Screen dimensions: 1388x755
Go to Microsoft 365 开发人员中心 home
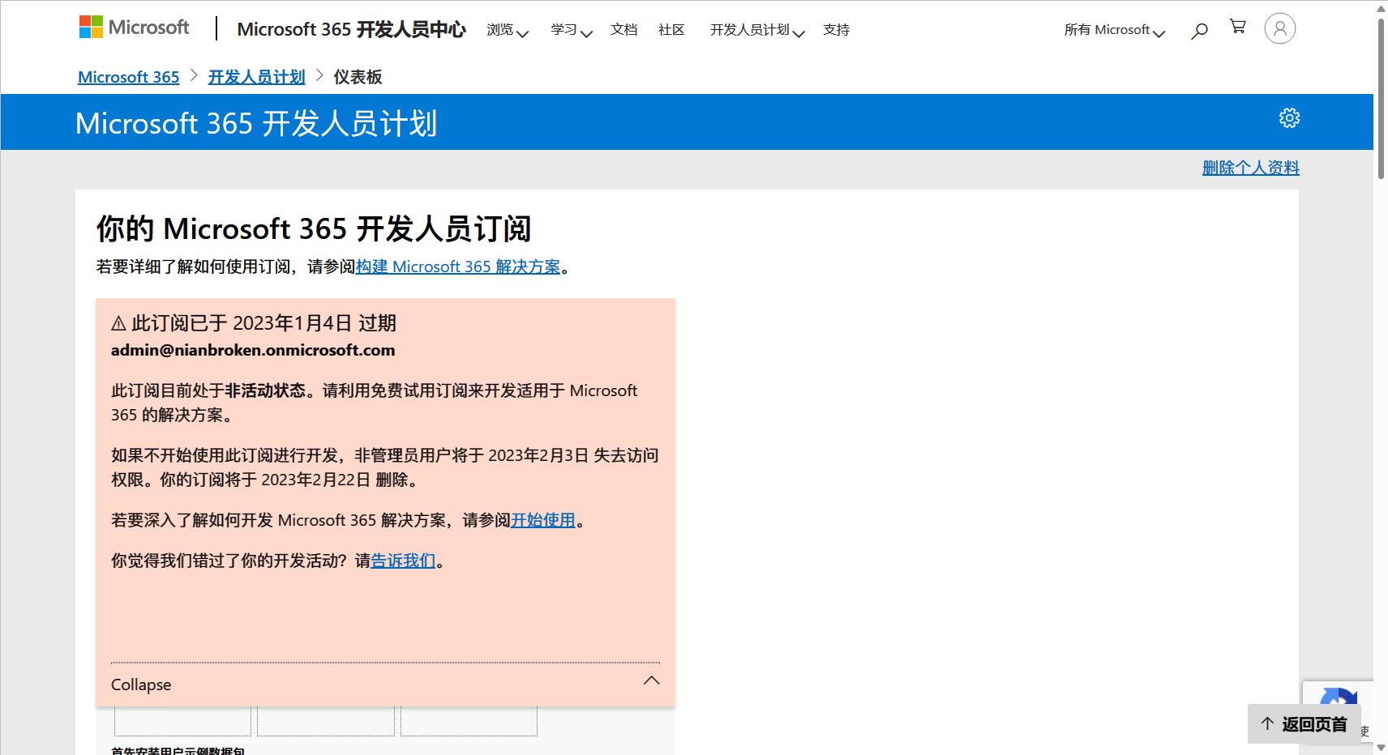tap(351, 29)
